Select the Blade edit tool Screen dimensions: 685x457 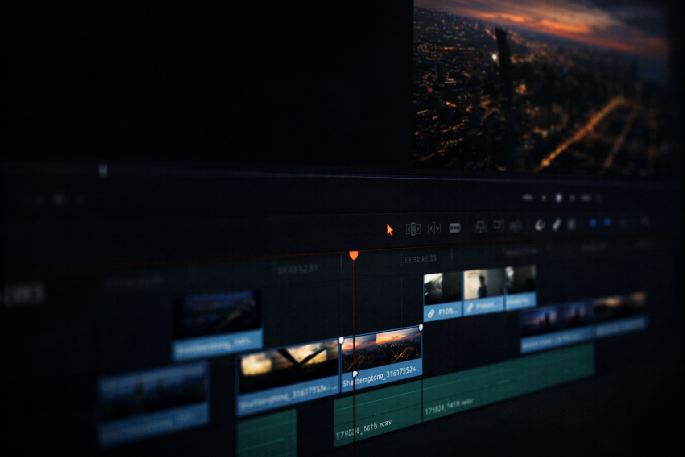(x=455, y=228)
